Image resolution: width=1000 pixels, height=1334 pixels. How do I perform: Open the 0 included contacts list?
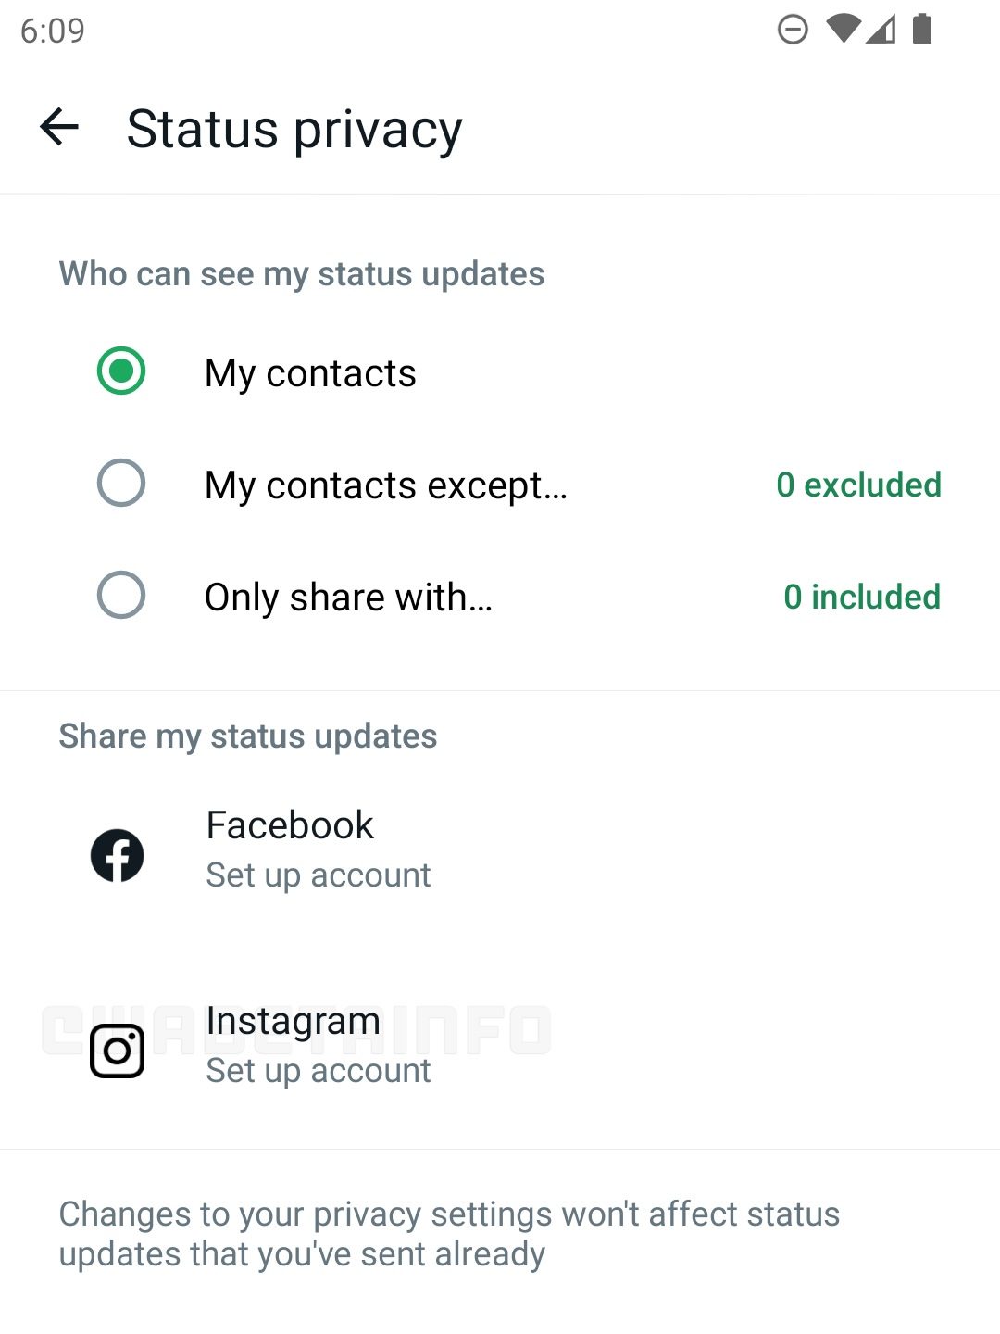tap(862, 597)
